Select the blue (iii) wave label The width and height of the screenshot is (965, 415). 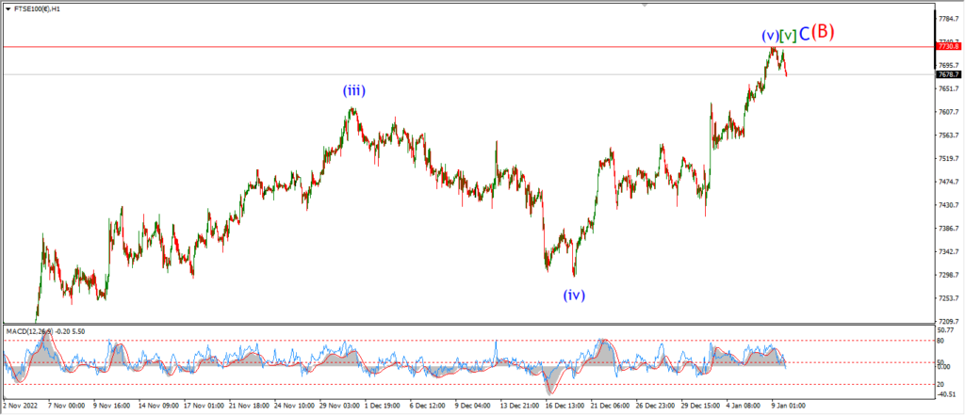point(354,91)
